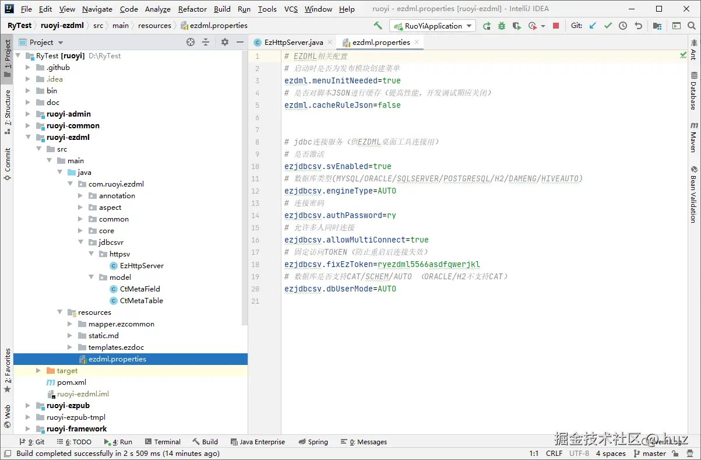Expand the ruoyi-framework module
Image resolution: width=701 pixels, height=460 pixels.
click(x=28, y=429)
